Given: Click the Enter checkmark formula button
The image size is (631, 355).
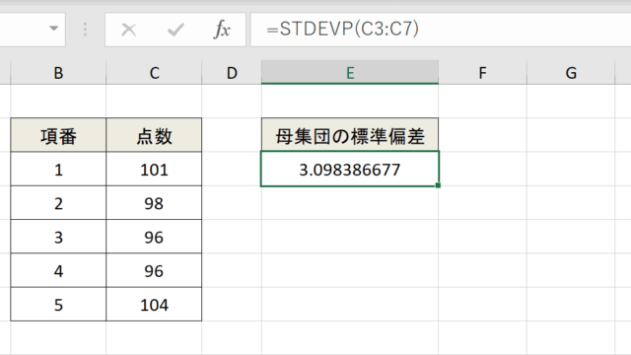Looking at the screenshot, I should click(x=175, y=30).
